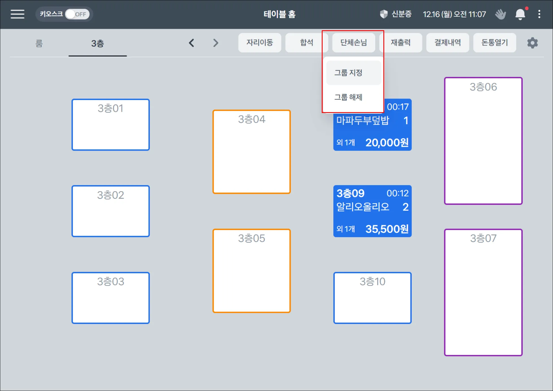
Task: Toggle the 키오스크 OFF switch
Action: pyautogui.click(x=77, y=14)
